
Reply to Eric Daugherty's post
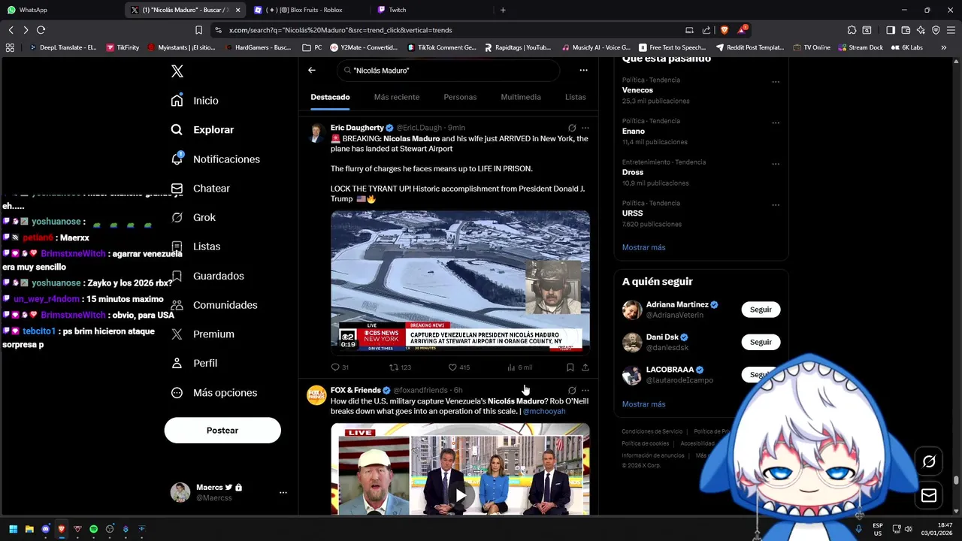[x=340, y=367]
